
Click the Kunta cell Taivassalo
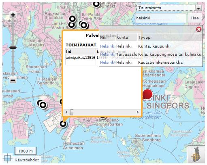click(127, 54)
